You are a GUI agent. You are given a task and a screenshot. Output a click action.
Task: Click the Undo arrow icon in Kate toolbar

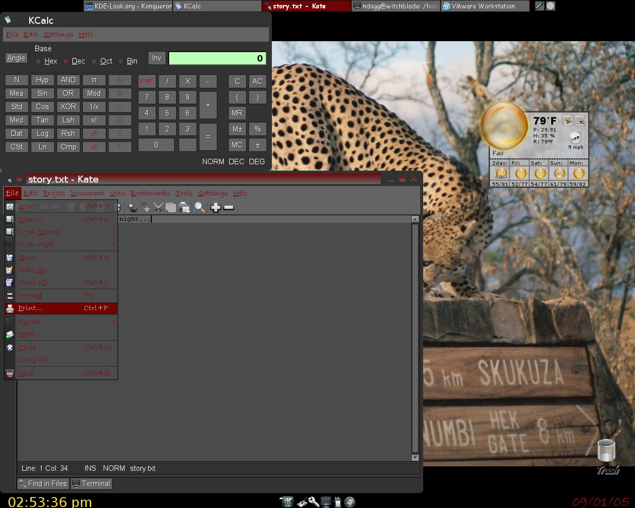pos(133,207)
